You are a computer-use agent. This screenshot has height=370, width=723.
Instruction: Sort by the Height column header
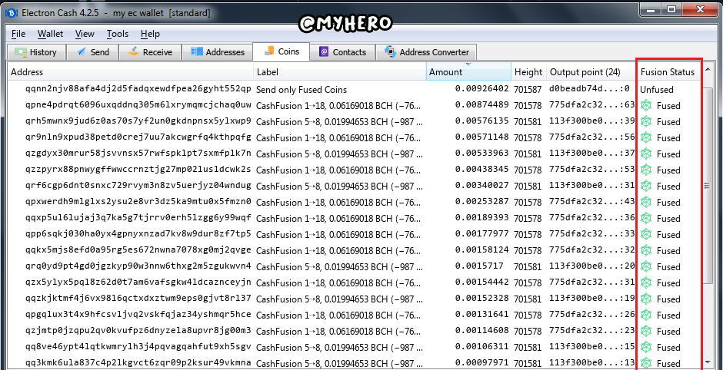[x=528, y=72]
